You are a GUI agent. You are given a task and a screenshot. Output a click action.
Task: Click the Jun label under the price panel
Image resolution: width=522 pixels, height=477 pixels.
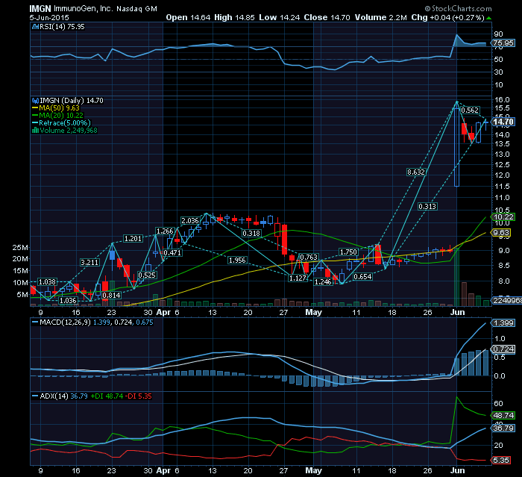(x=457, y=312)
